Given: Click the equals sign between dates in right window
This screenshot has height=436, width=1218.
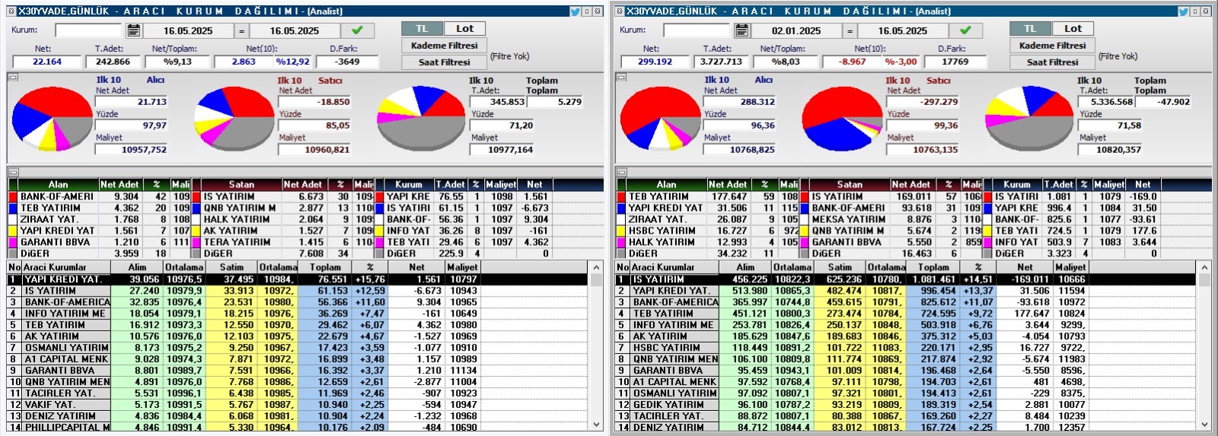Looking at the screenshot, I should (x=850, y=31).
